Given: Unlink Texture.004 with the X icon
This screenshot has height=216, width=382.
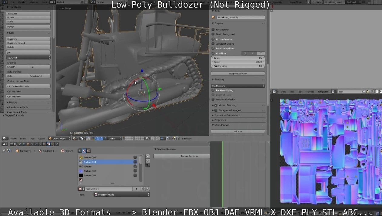Looking at the screenshot, I should point(148,189).
